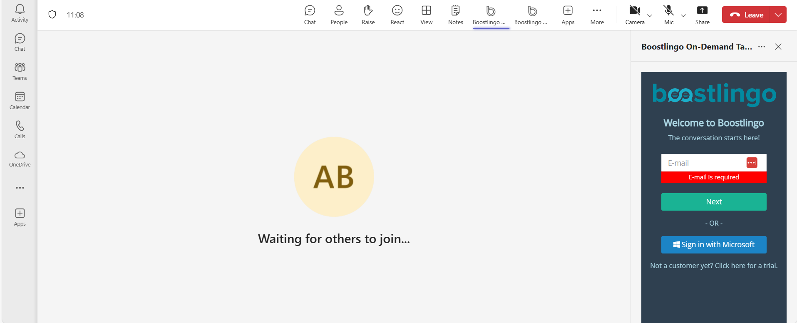Open Calendar in the left sidebar

pyautogui.click(x=20, y=101)
